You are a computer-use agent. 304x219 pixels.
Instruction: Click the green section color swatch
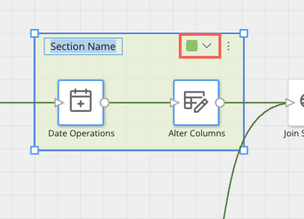(x=192, y=46)
